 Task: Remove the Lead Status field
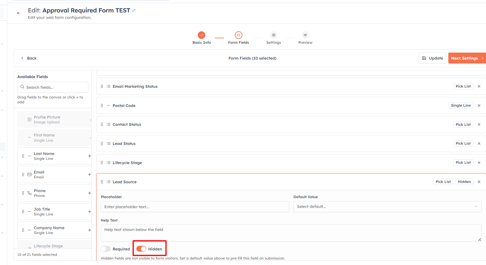(479, 143)
